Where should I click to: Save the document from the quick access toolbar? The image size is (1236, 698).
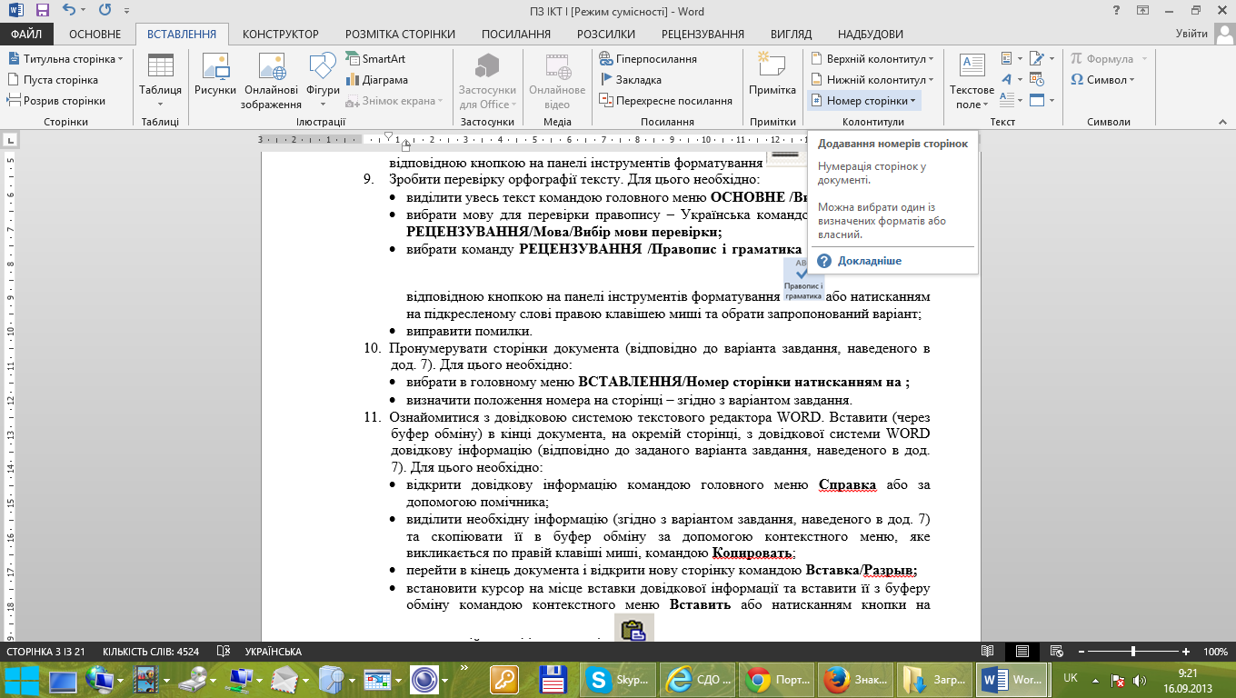coord(42,11)
